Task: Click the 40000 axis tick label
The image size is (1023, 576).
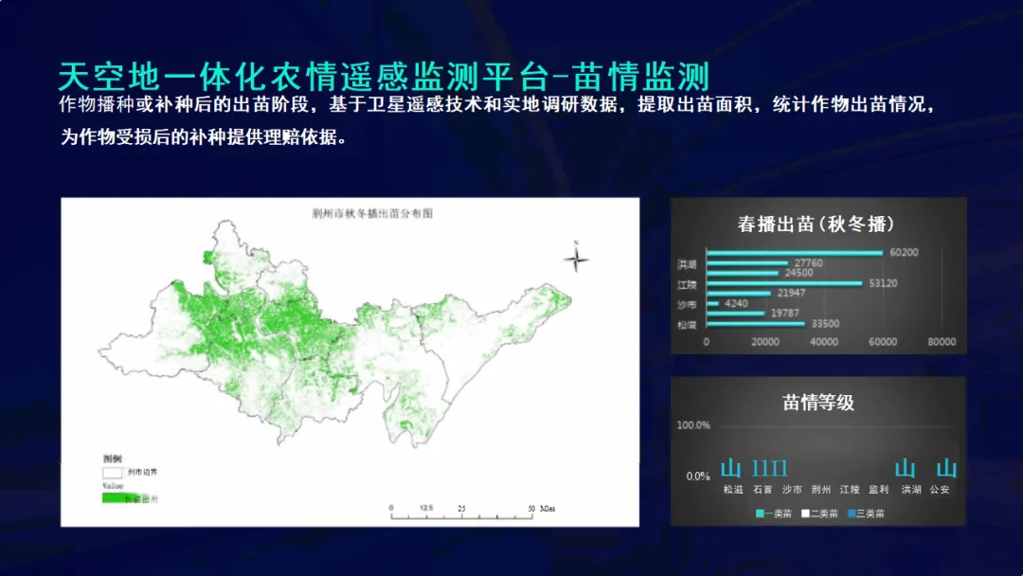Action: coord(824,342)
